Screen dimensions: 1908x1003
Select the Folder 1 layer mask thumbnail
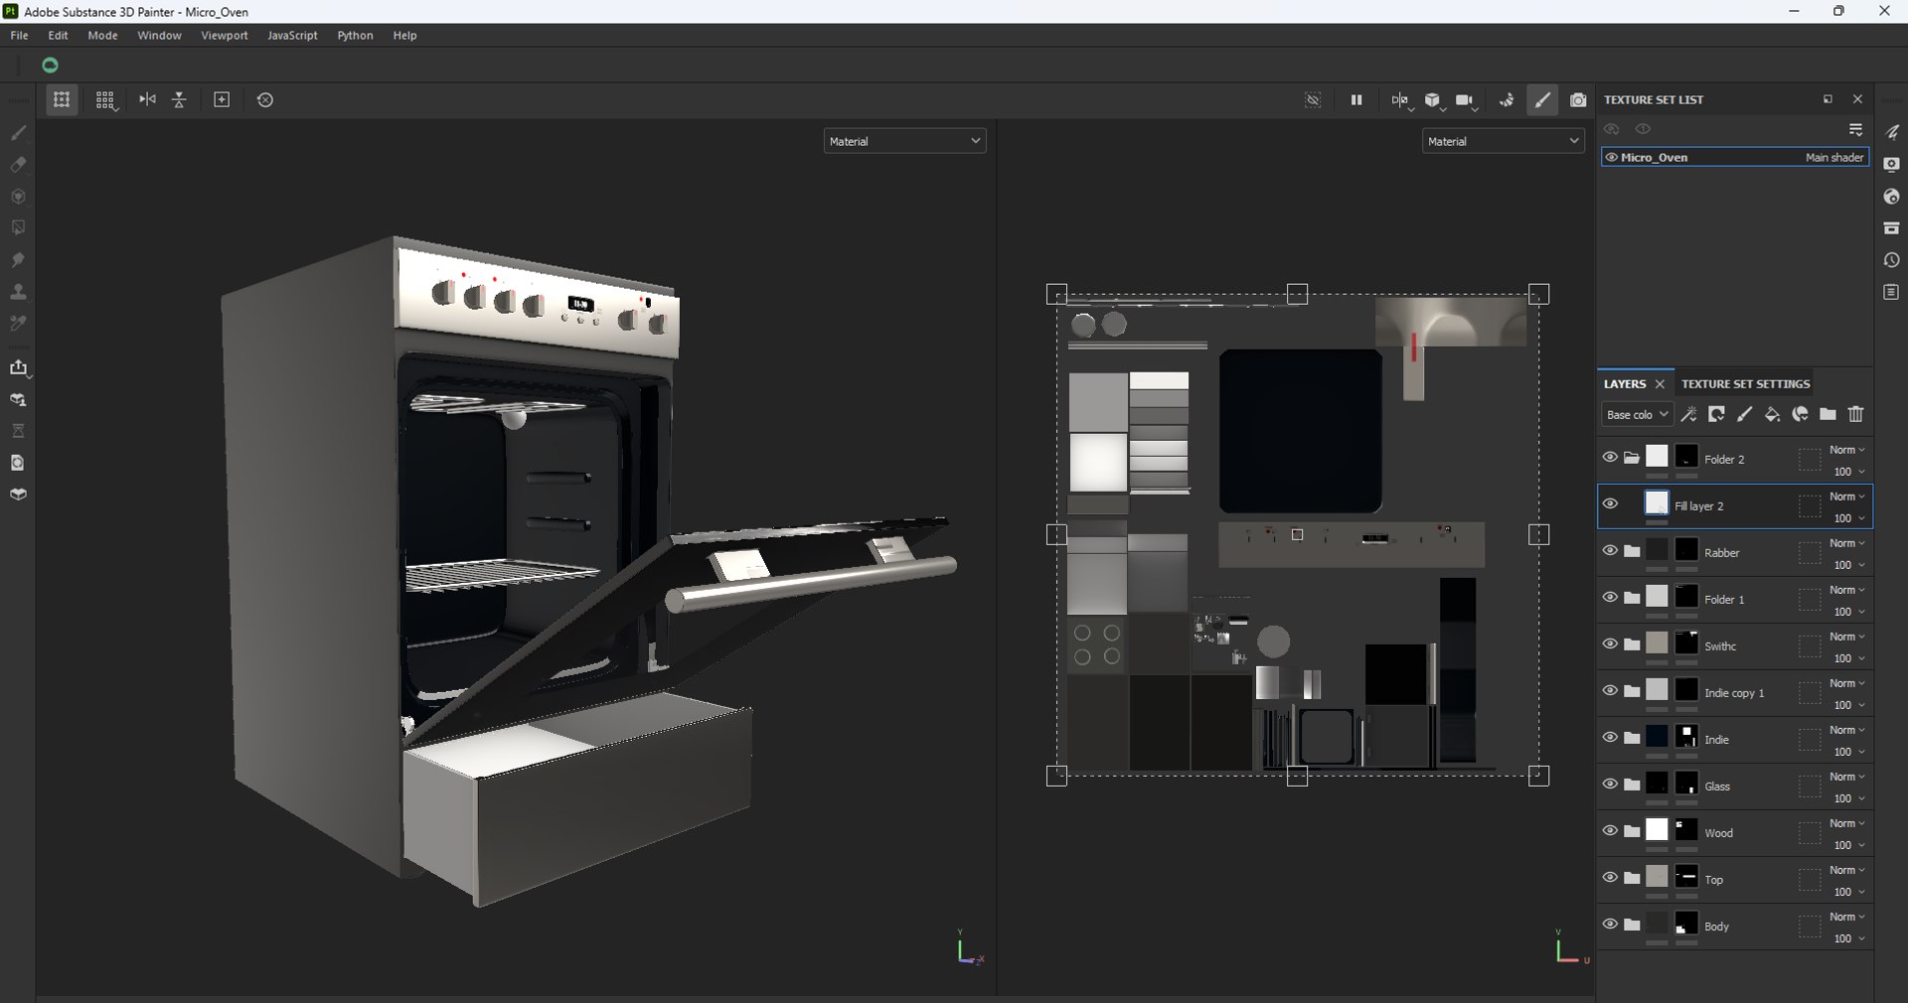[1686, 597]
